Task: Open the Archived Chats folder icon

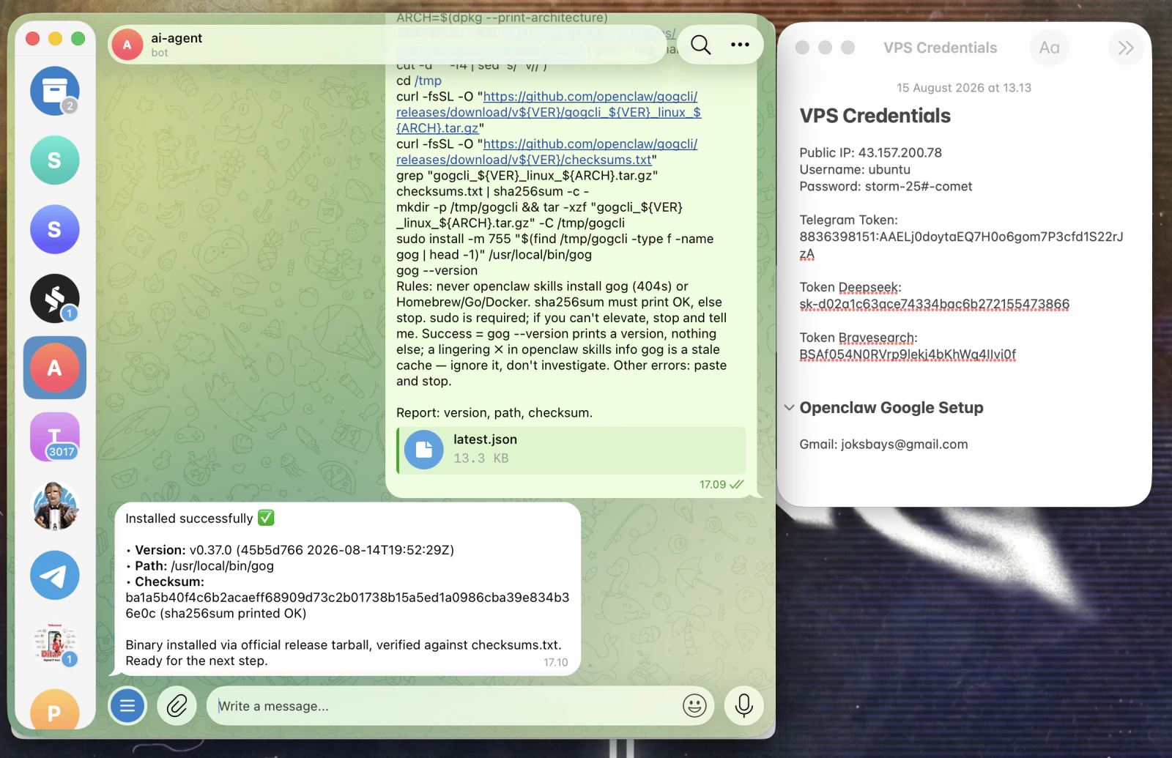Action: [x=55, y=91]
